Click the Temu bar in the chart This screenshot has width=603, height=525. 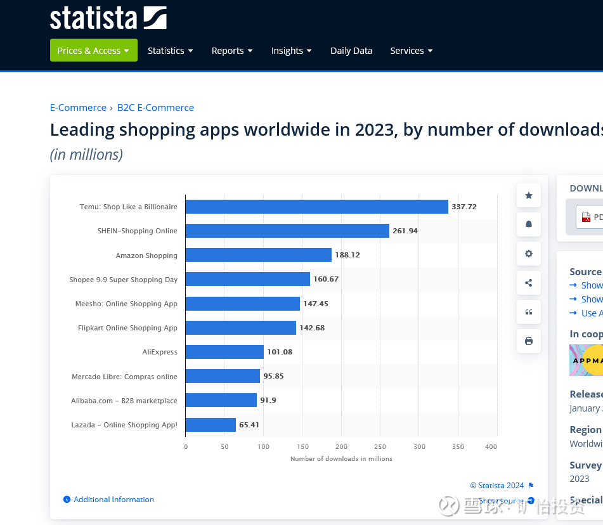point(317,207)
